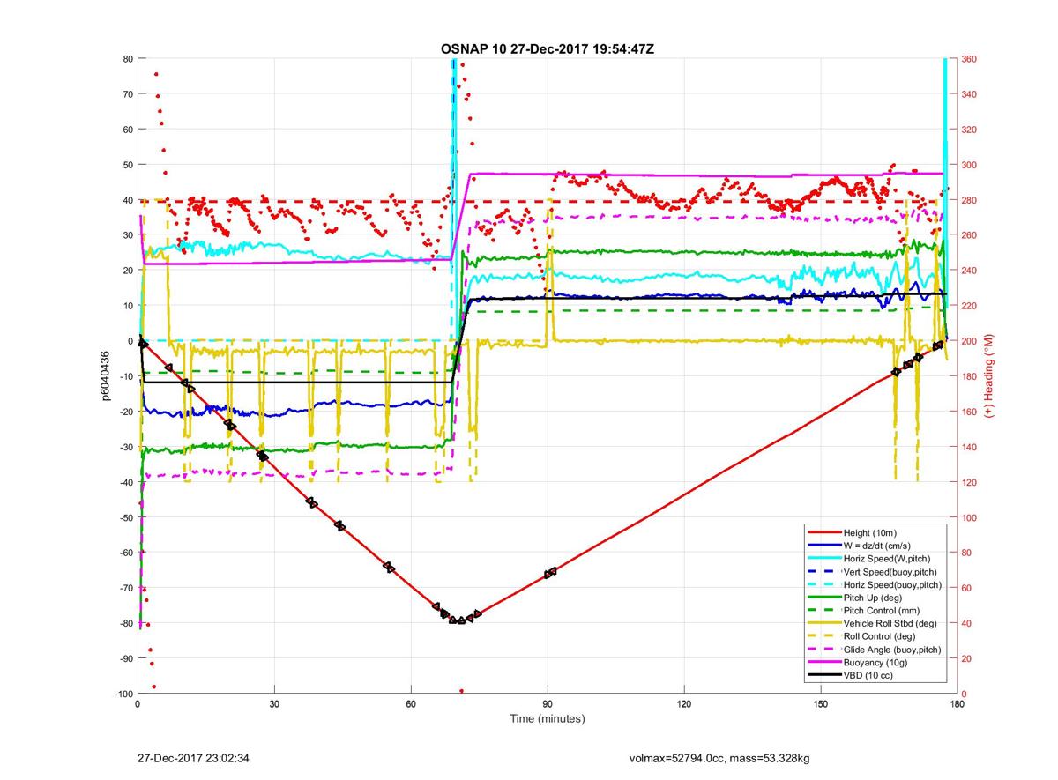1058x780 pixels.
Task: Select the right axis tick label "340"
Action: [x=970, y=94]
